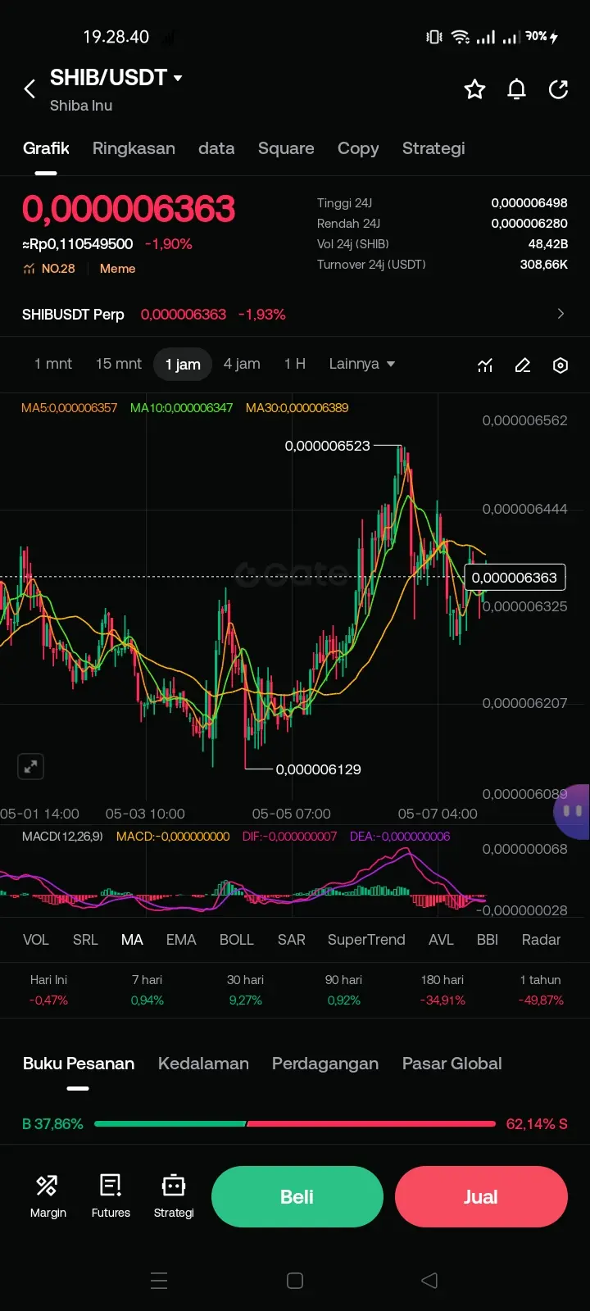Switch to Copy tab
Image resolution: width=590 pixels, height=1311 pixels.
pyautogui.click(x=358, y=148)
